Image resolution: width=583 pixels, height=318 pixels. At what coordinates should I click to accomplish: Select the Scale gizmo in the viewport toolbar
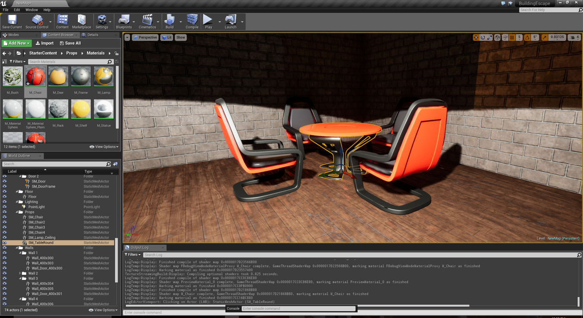(x=490, y=37)
